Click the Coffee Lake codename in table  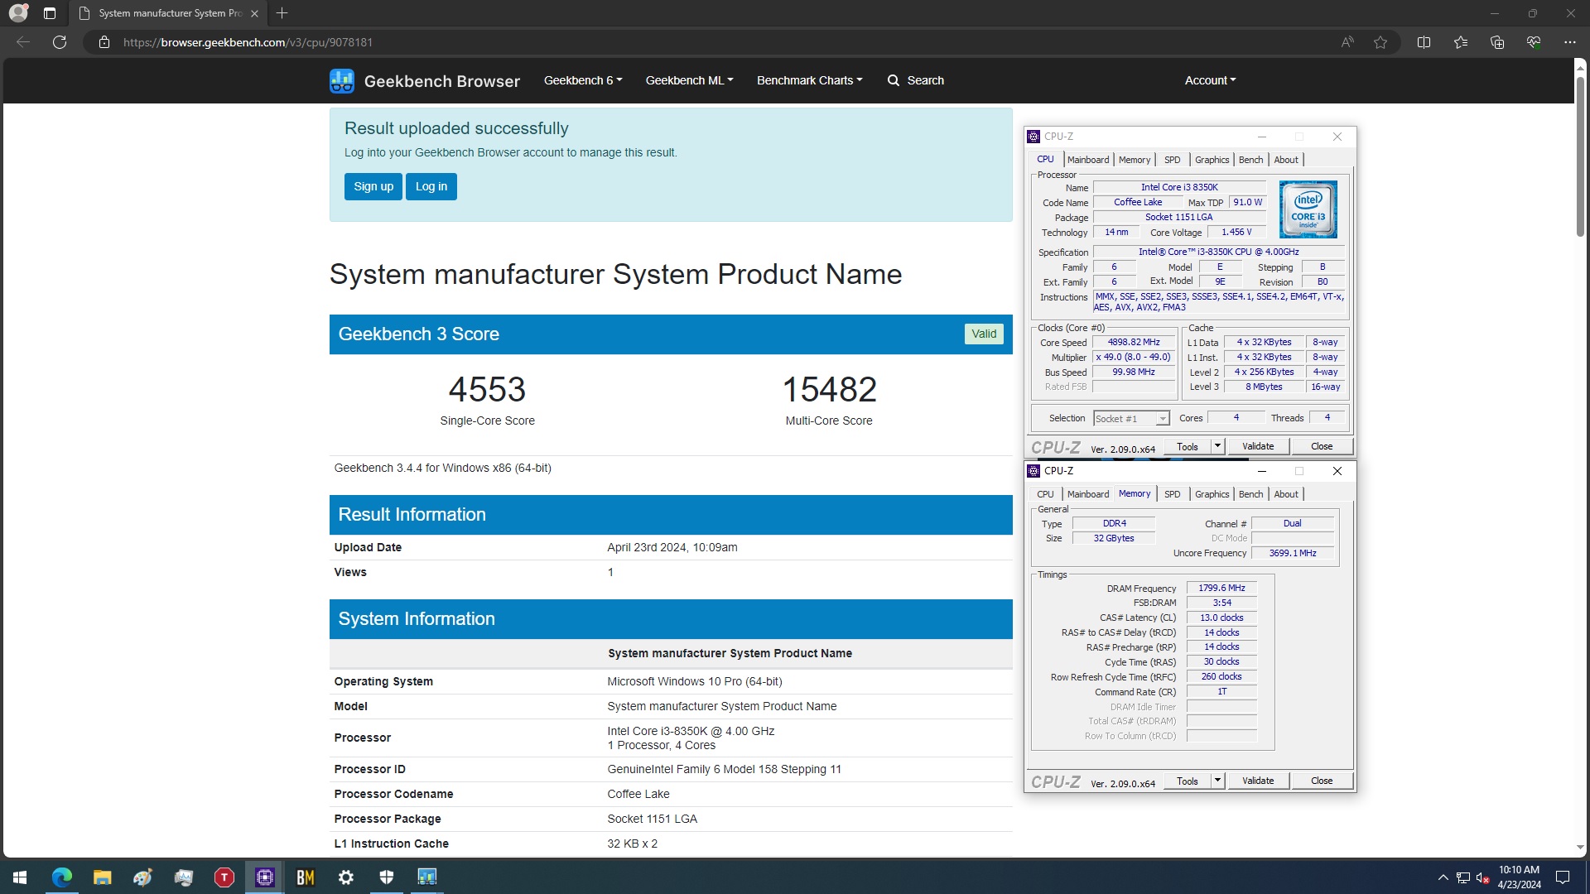638,794
